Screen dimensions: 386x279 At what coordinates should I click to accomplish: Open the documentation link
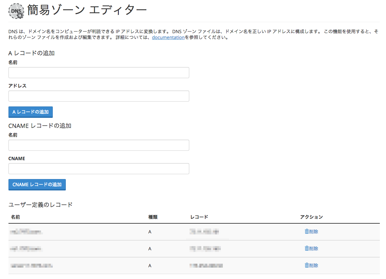(168, 37)
